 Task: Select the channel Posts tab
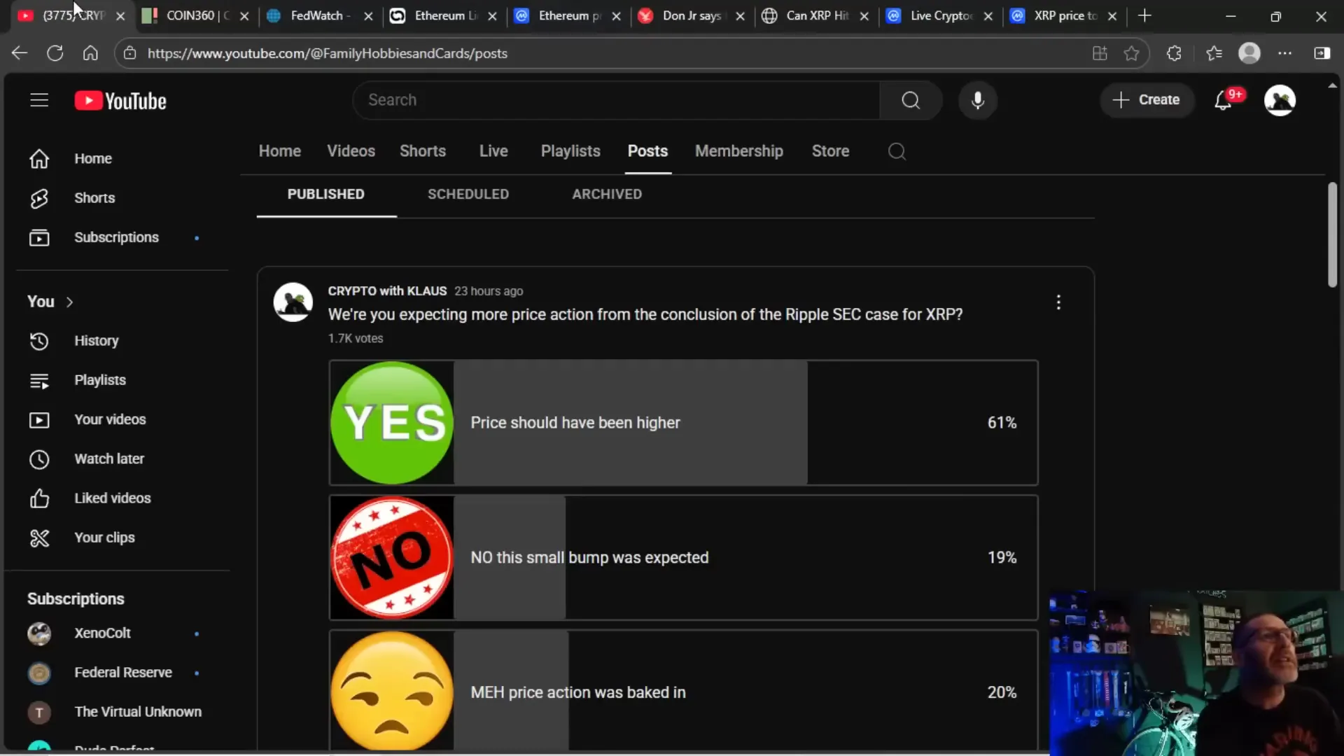647,151
